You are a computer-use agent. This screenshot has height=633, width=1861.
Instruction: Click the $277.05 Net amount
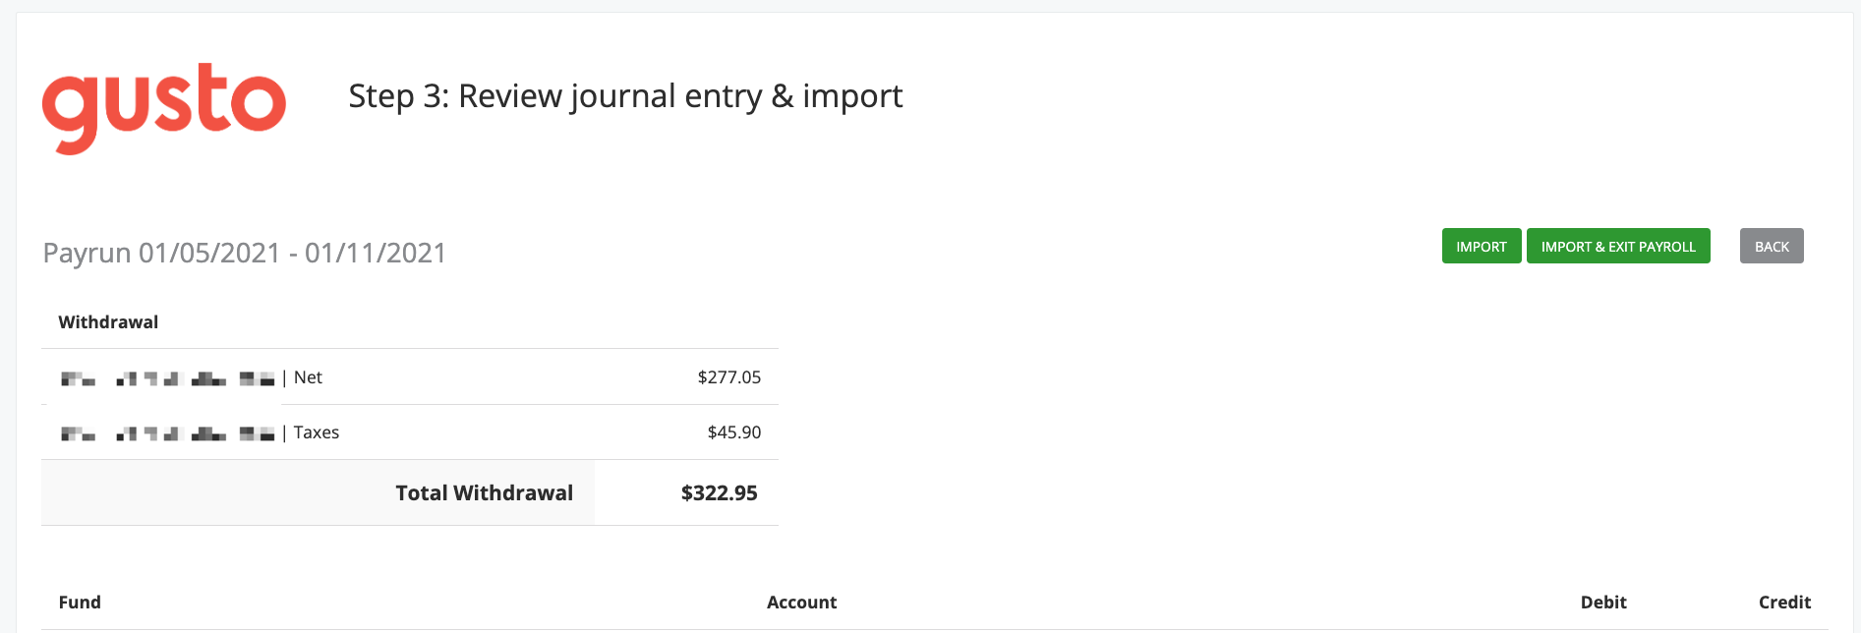[729, 377]
